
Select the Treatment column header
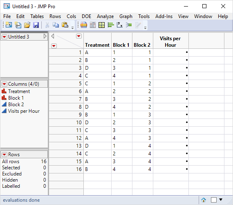pyautogui.click(x=97, y=41)
